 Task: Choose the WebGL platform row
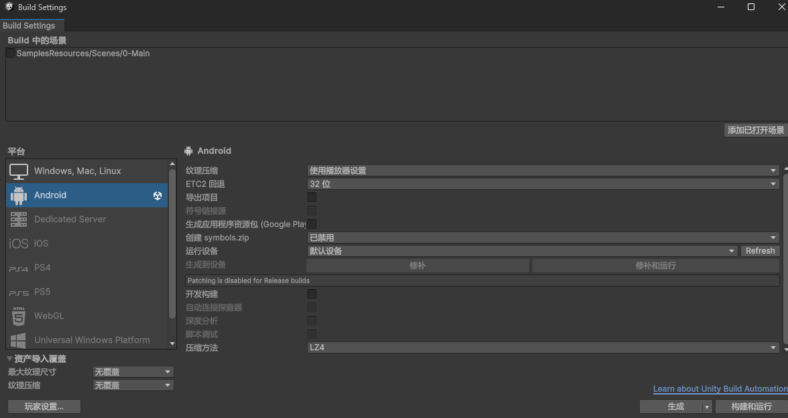(x=87, y=316)
